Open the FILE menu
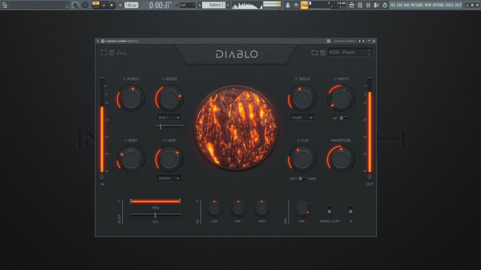The image size is (481, 270). 393,5
